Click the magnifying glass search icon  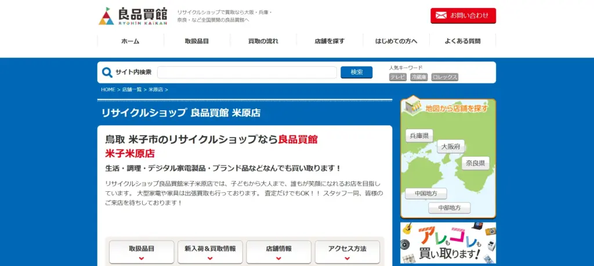click(x=107, y=72)
